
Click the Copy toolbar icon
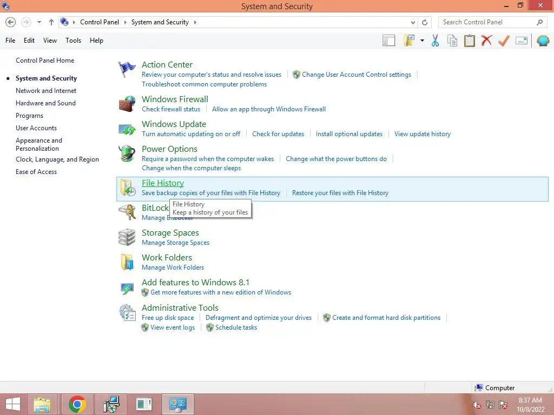click(x=452, y=41)
